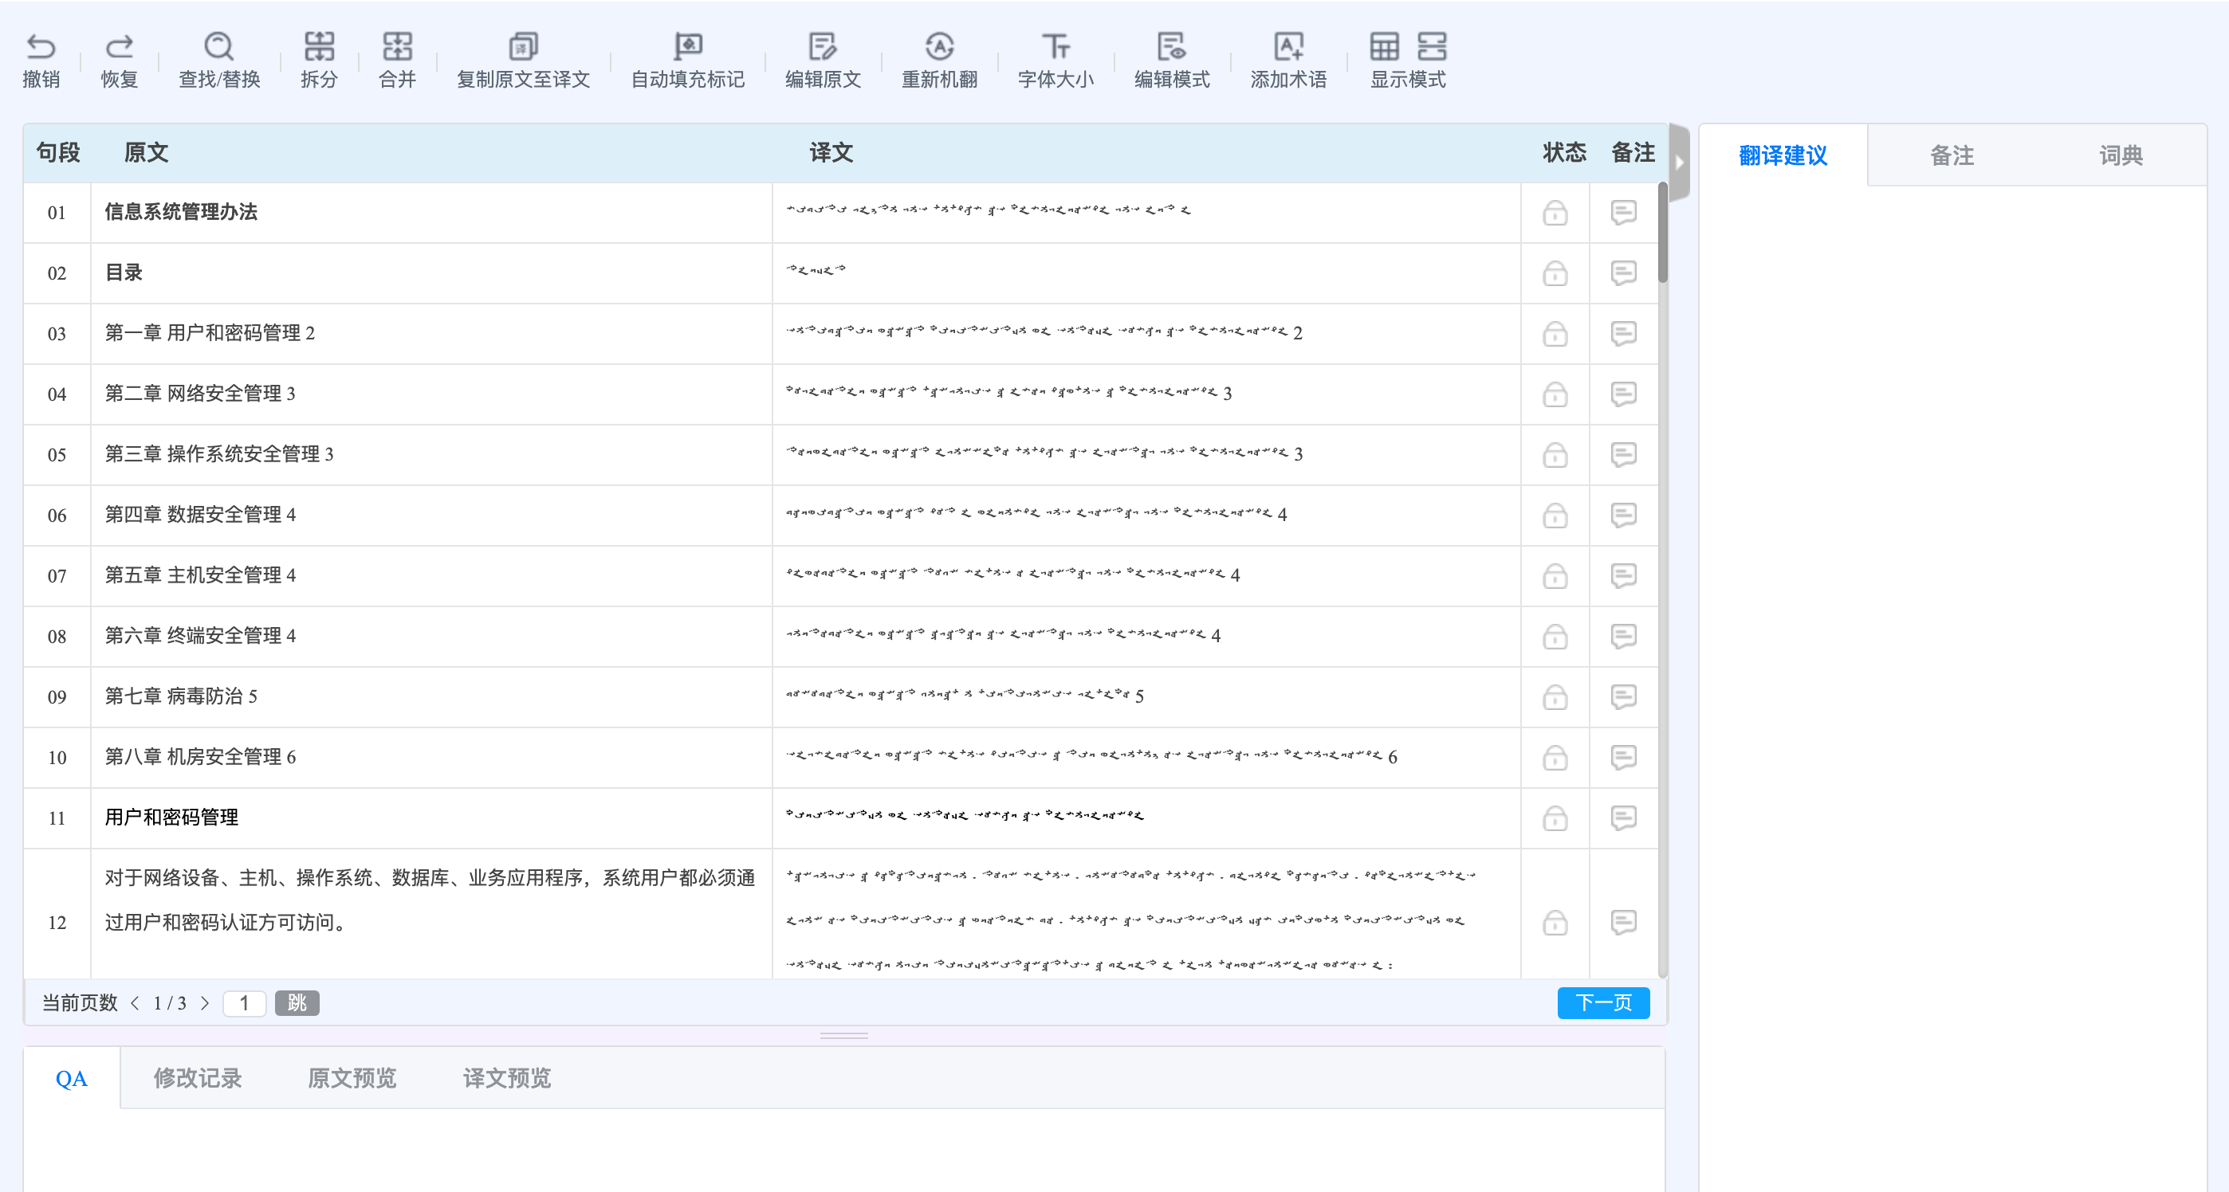Open 字体大小 font size options
The image size is (2229, 1192).
coord(1055,47)
